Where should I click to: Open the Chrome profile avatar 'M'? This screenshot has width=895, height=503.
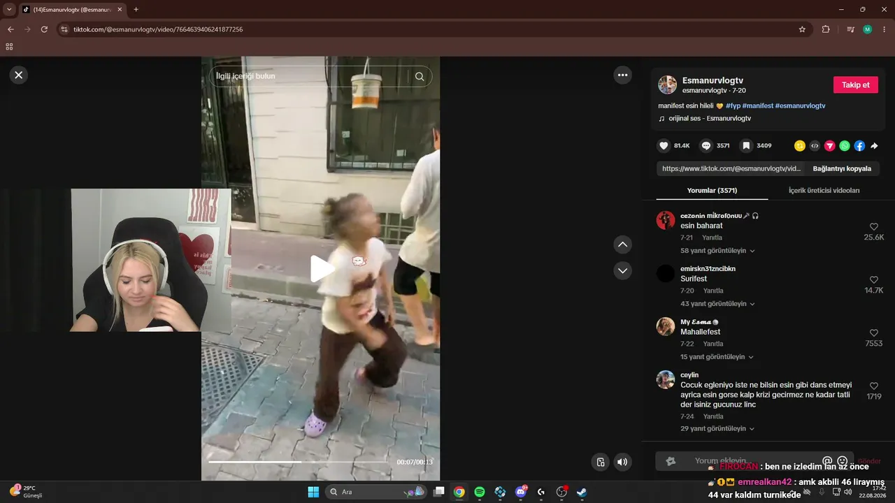[867, 29]
